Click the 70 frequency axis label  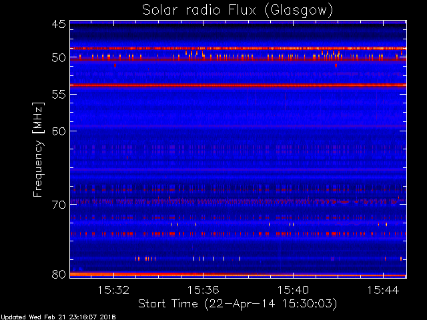(59, 205)
